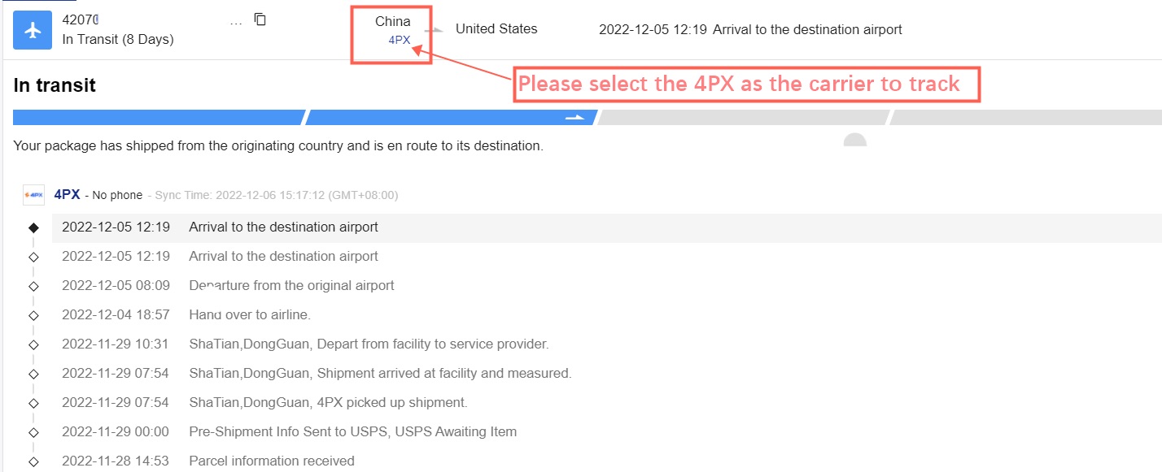Click the tracking number starting with 4207
The width and height of the screenshot is (1162, 472).
coord(85,19)
